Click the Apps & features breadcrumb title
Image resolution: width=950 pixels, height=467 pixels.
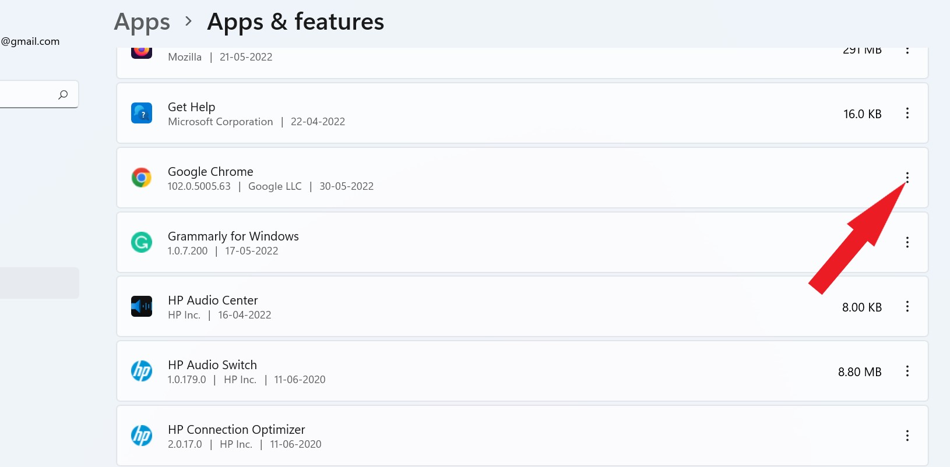coord(295,22)
